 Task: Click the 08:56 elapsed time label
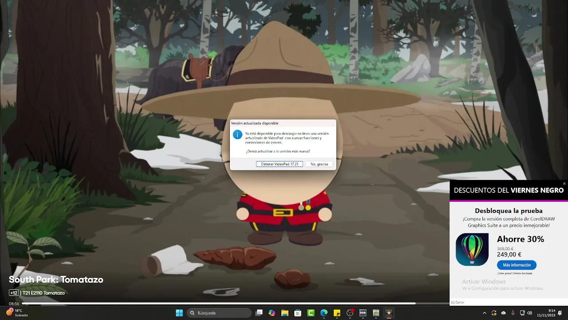[14, 304]
